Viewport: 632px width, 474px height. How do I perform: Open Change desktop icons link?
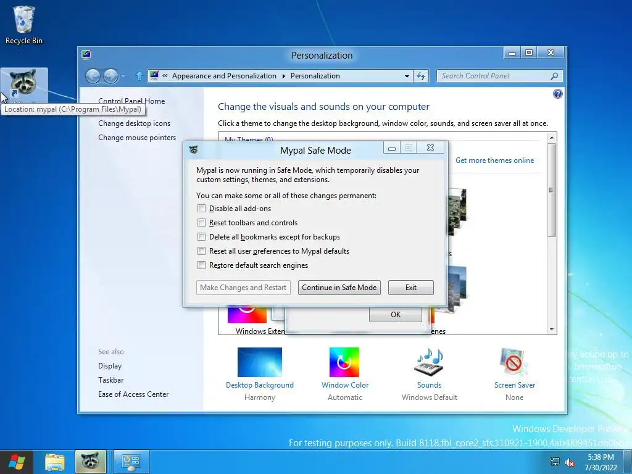point(134,123)
